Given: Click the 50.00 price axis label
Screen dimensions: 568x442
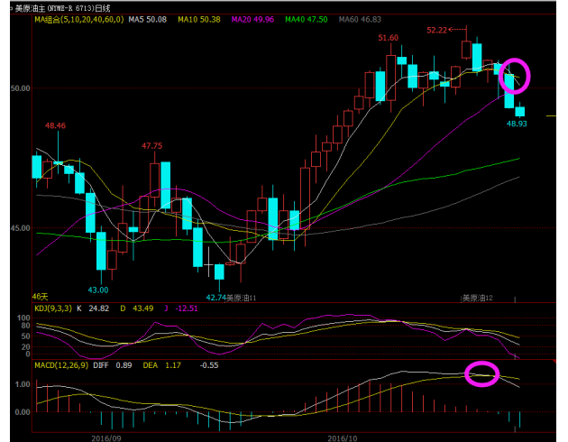Looking at the screenshot, I should point(20,88).
